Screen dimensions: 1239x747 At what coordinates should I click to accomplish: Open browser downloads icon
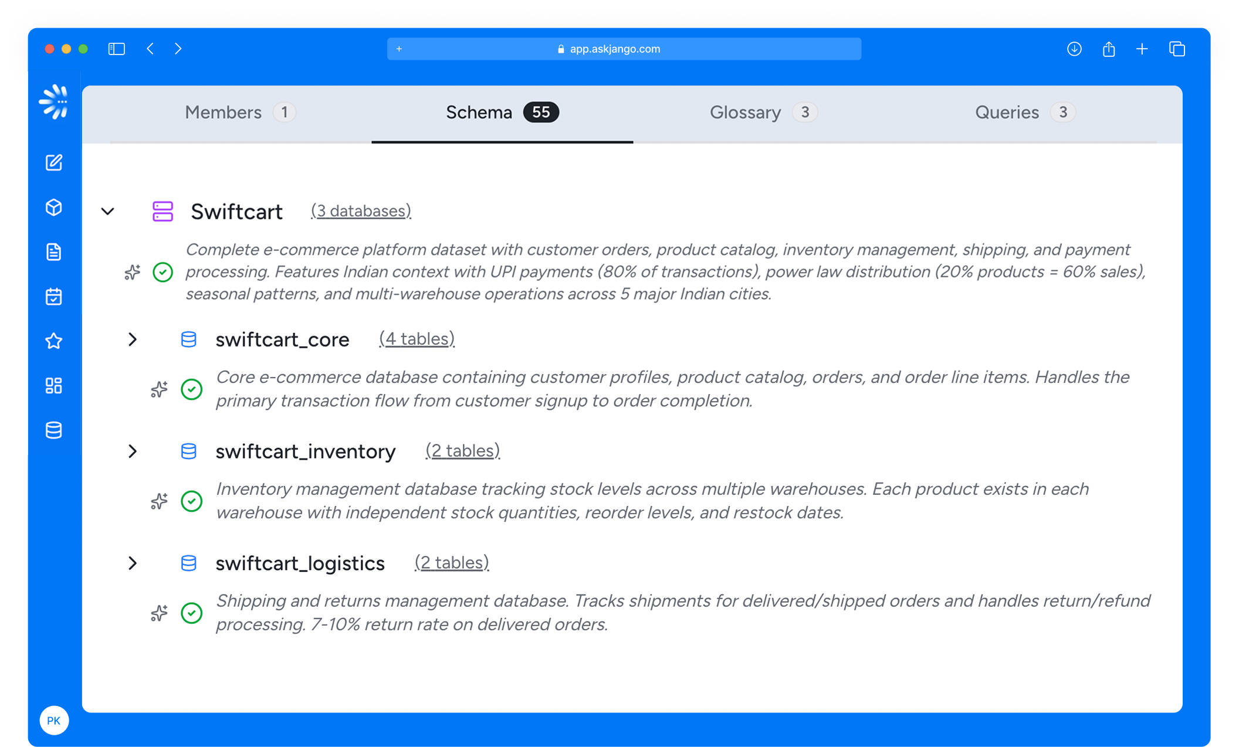(1074, 49)
